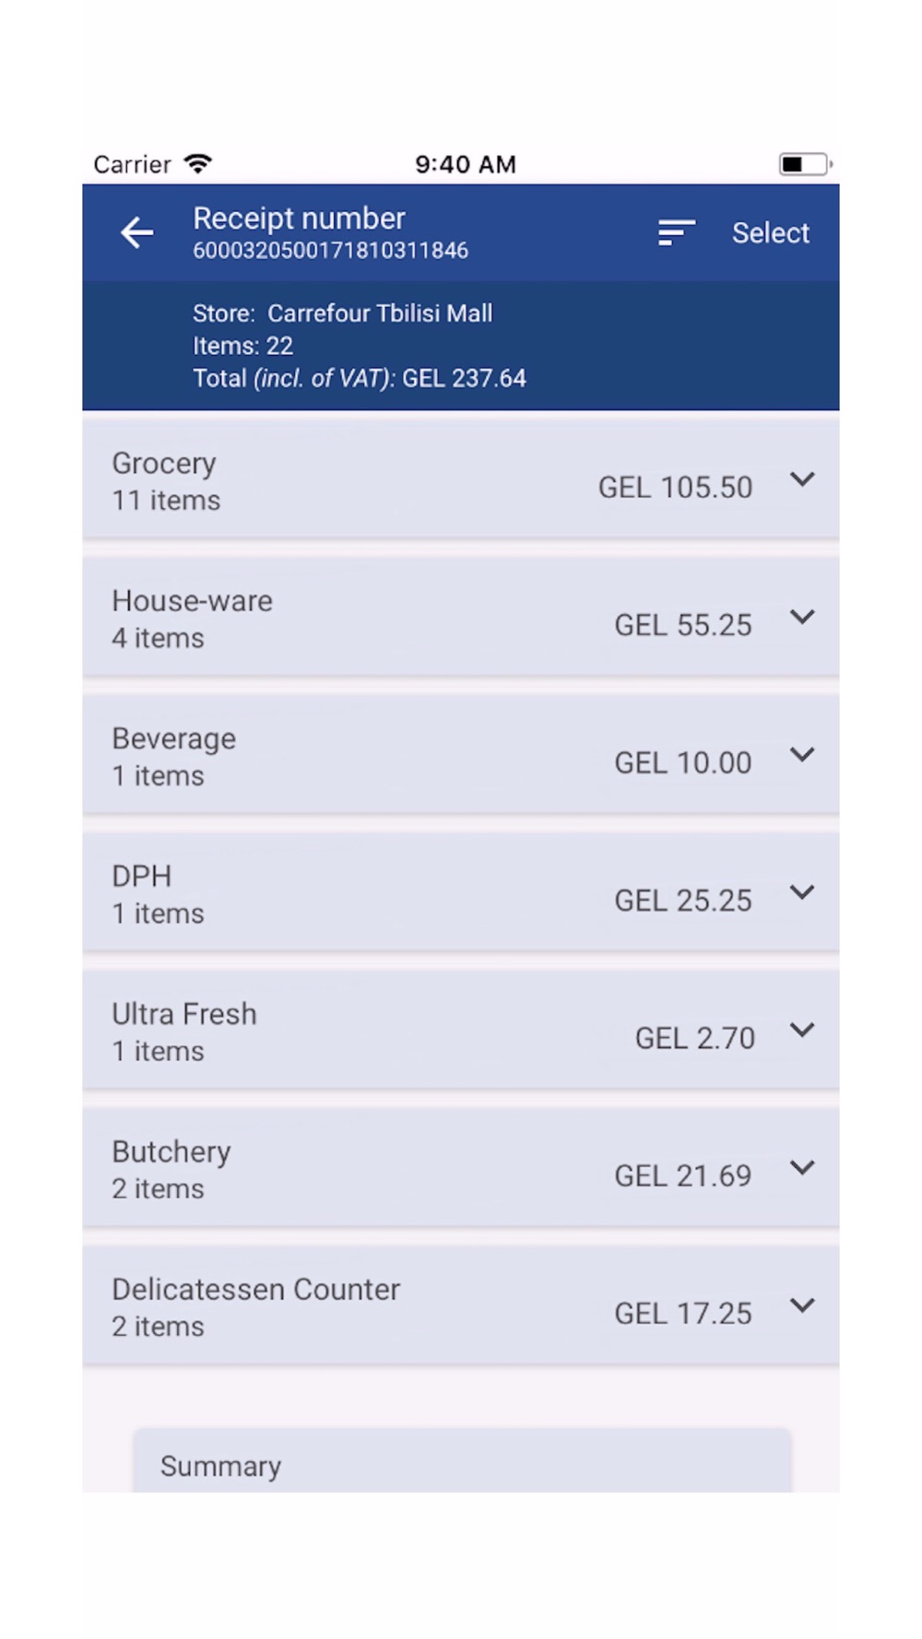
Task: Expand the Grocery category chevron
Action: tap(802, 479)
